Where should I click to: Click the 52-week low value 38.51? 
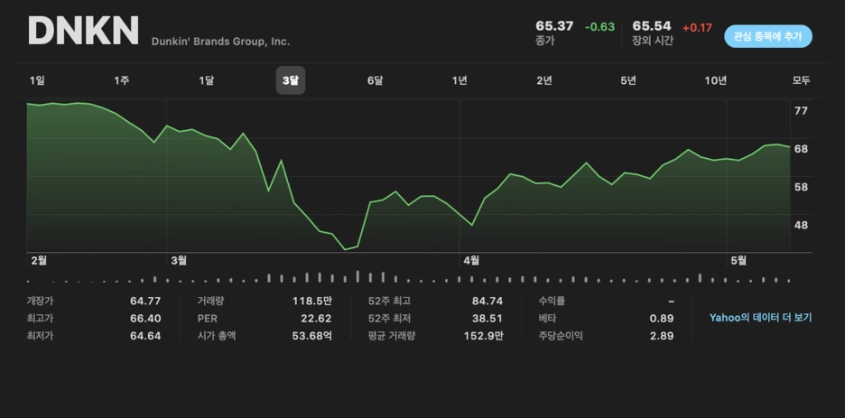(487, 319)
